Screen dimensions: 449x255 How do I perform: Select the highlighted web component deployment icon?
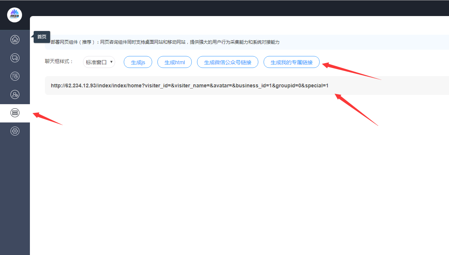[x=15, y=113]
